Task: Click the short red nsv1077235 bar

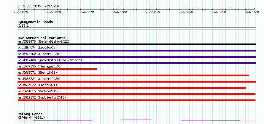Action: tap(58, 69)
